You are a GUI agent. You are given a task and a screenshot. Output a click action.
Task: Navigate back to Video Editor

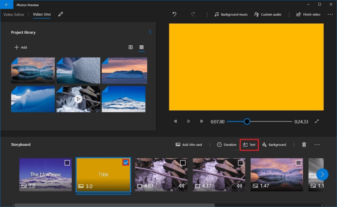[13, 14]
